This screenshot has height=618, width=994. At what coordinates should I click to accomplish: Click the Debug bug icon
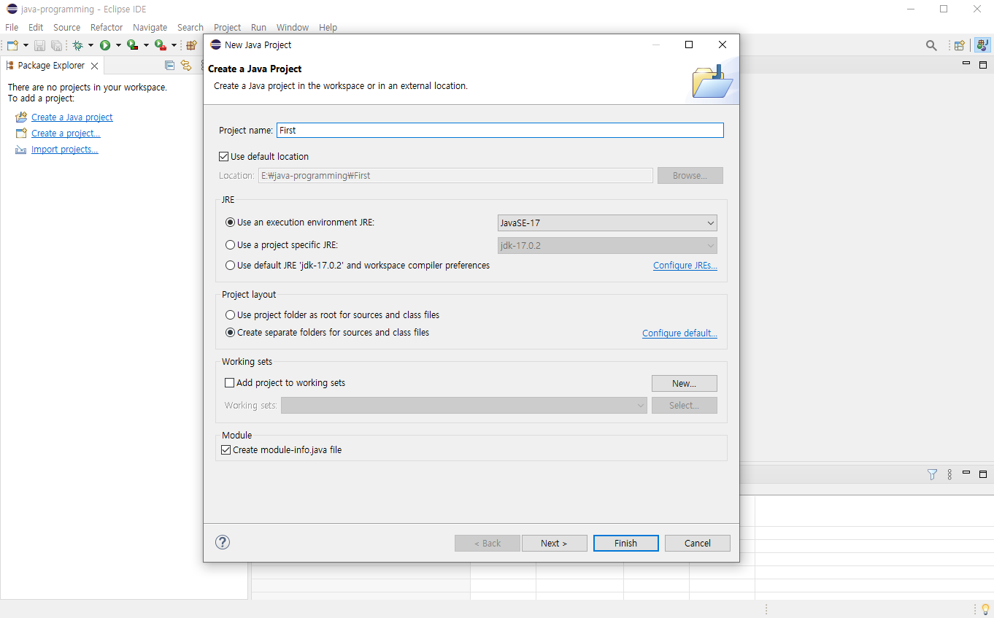[x=78, y=45]
